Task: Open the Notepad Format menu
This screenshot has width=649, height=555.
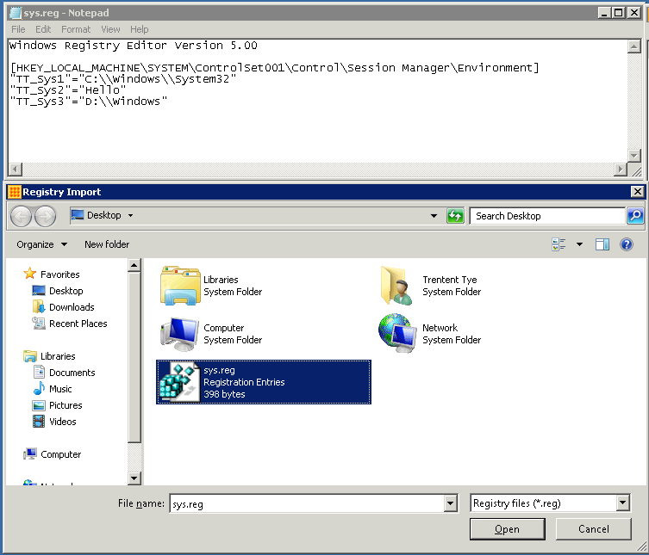Action: coord(76,29)
